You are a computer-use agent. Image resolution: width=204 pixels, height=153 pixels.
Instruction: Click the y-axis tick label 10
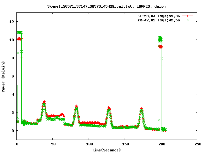coord(11,40)
